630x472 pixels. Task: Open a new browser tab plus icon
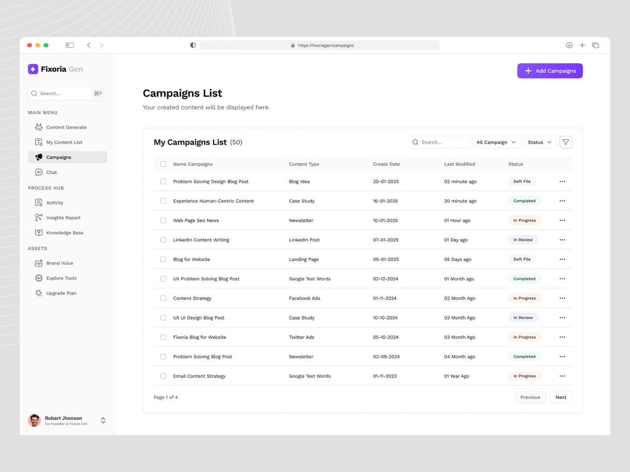(582, 46)
